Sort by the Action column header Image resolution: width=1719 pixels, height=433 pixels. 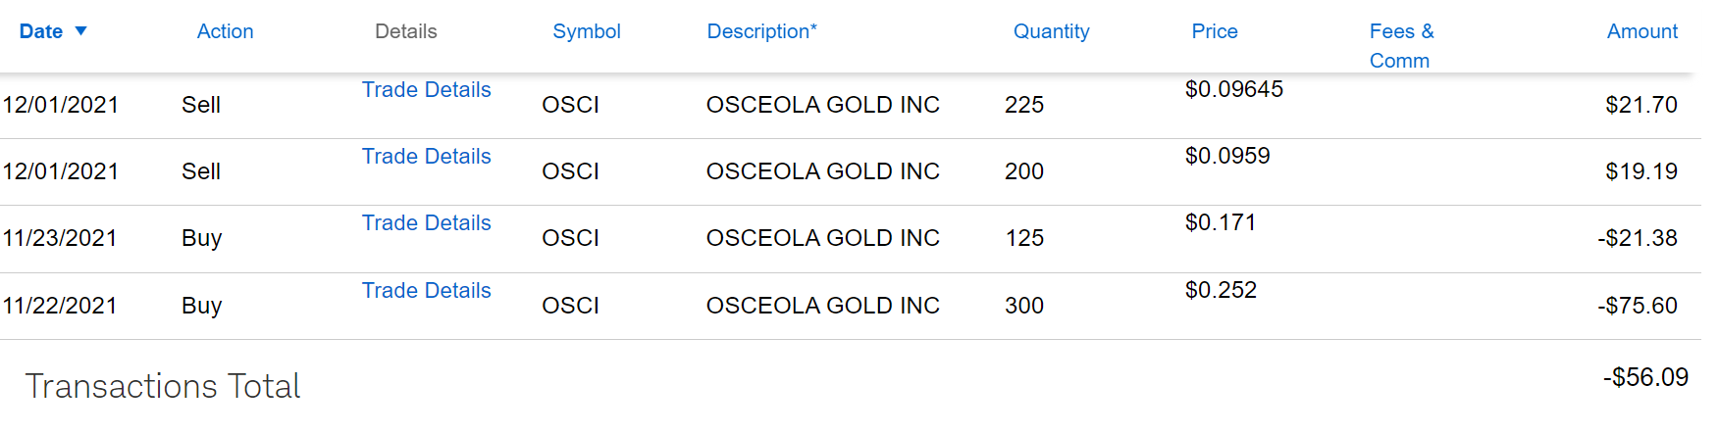click(225, 31)
